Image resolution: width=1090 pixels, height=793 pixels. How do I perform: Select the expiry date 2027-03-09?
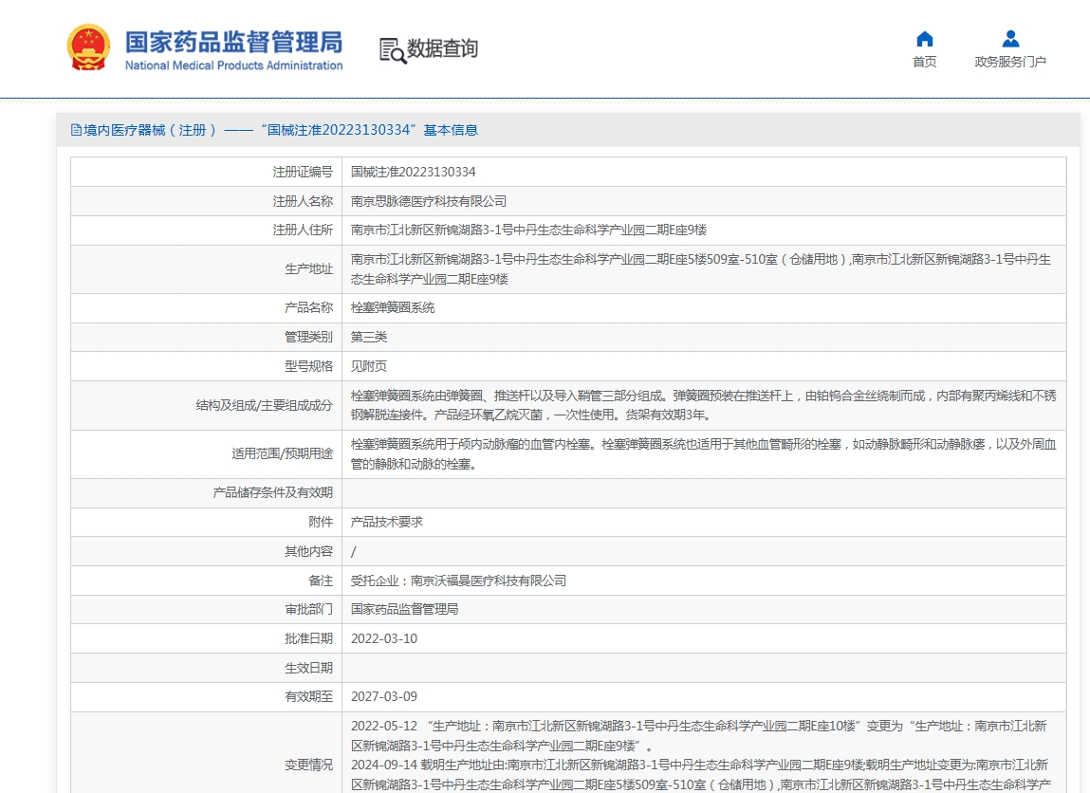click(x=383, y=696)
